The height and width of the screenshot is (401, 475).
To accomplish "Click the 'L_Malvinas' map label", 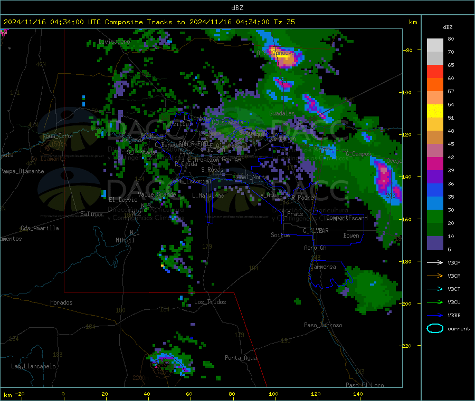I will 208,195.
